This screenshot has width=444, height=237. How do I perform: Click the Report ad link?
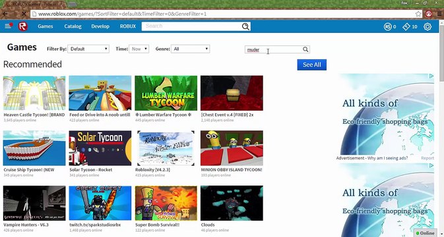tap(428, 158)
